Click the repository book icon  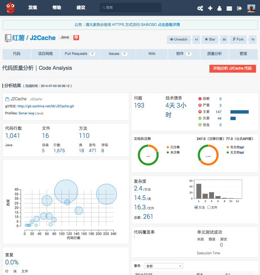pyautogui.click(x=8, y=38)
